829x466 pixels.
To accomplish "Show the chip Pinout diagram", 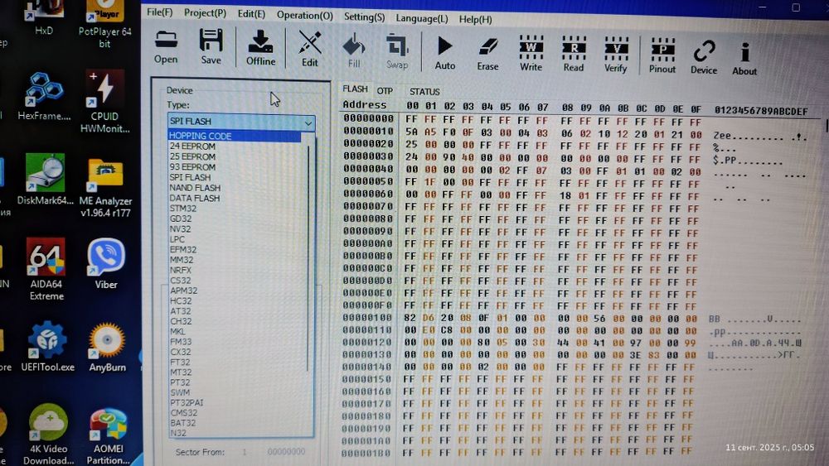I will [x=662, y=55].
